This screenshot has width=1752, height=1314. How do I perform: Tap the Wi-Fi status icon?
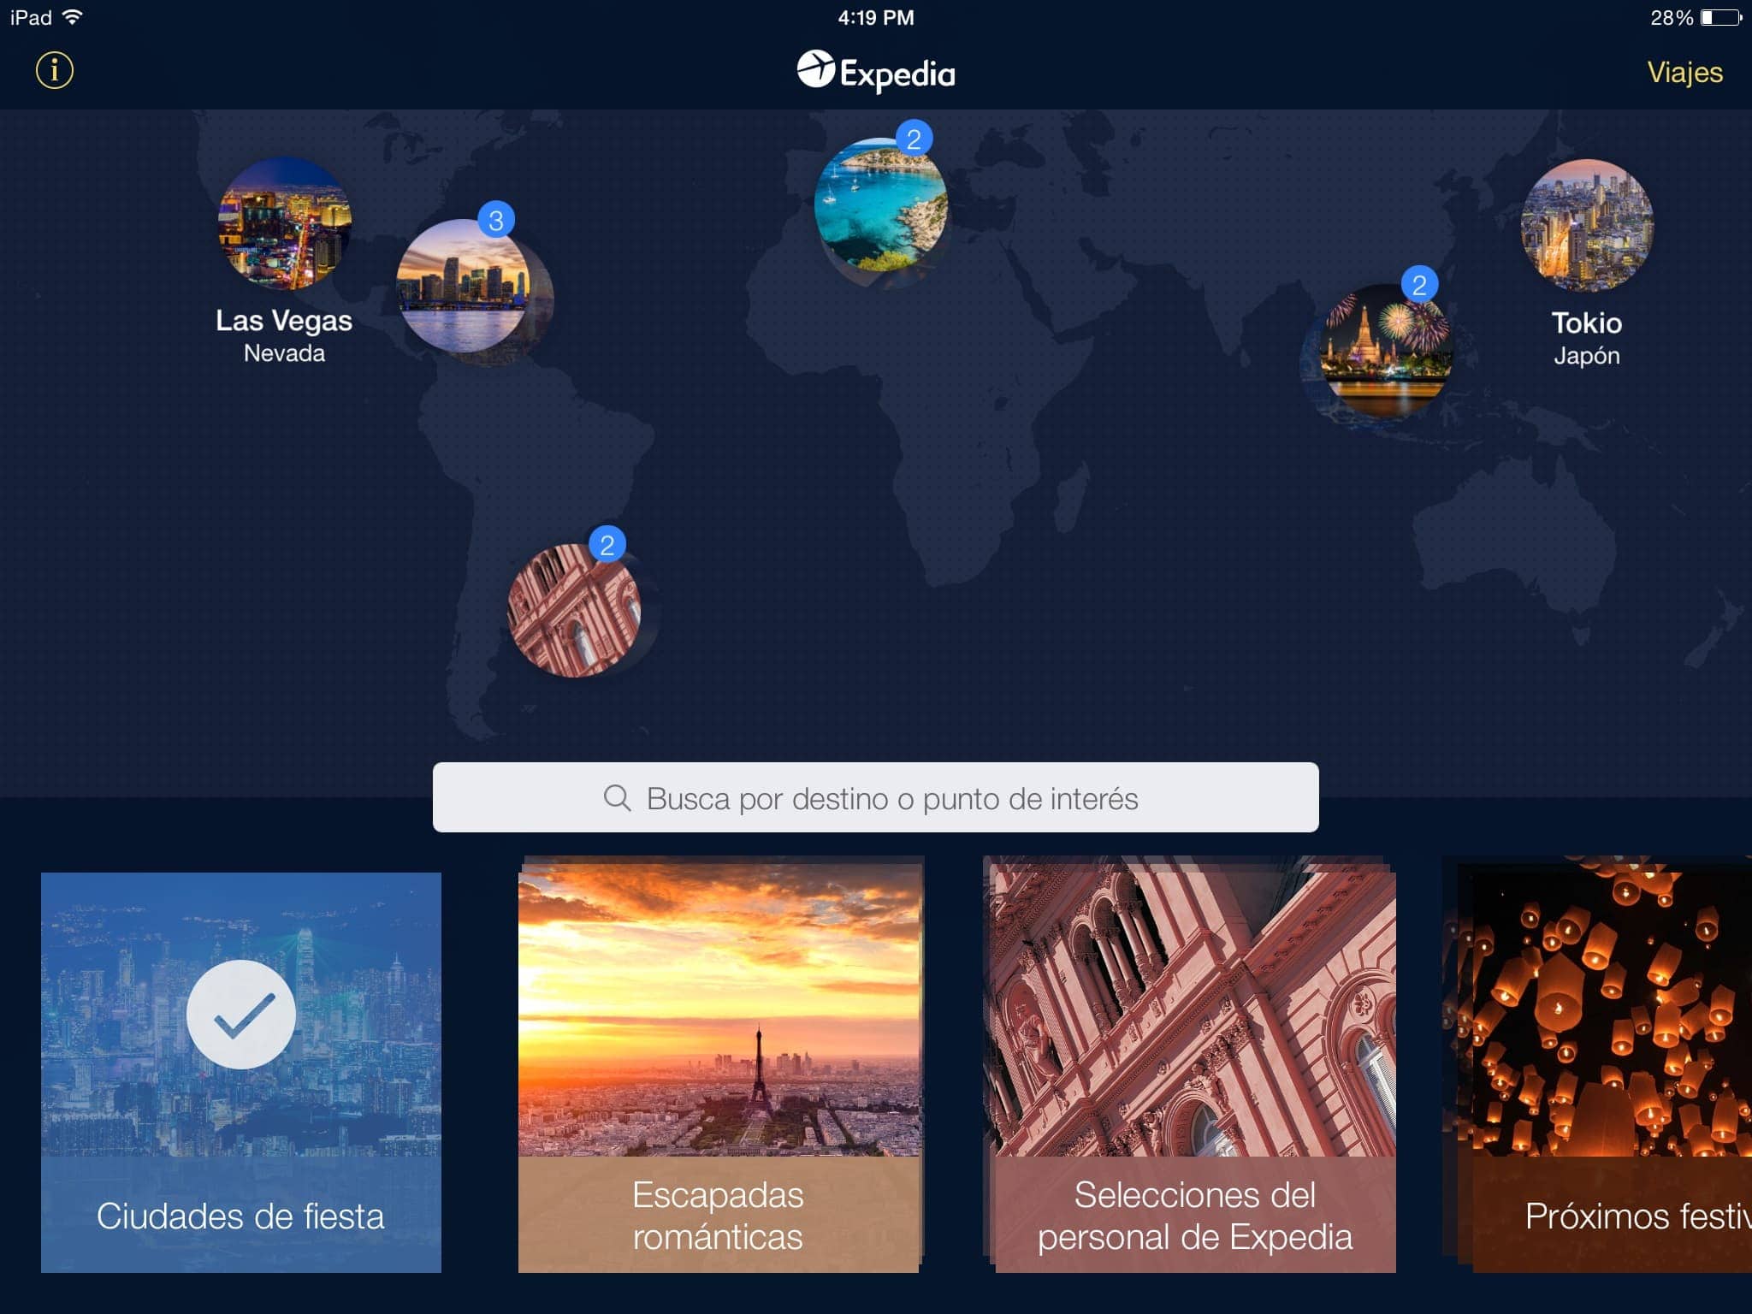coord(74,17)
